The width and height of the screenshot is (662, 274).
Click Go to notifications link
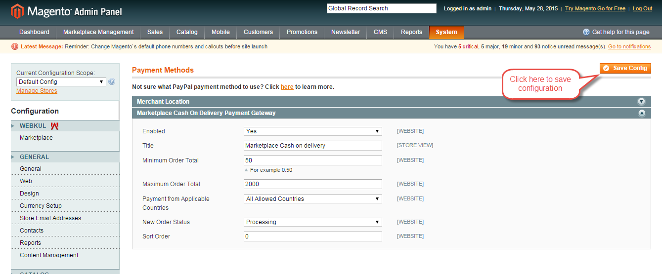point(629,46)
